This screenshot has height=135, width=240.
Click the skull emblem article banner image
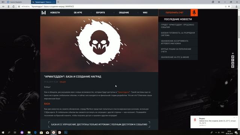coord(99,44)
